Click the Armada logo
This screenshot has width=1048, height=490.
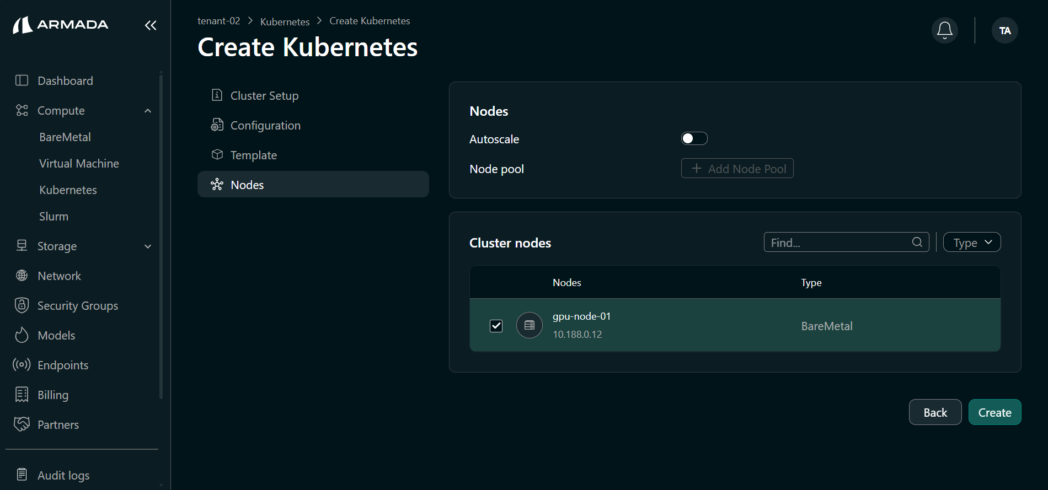(61, 25)
